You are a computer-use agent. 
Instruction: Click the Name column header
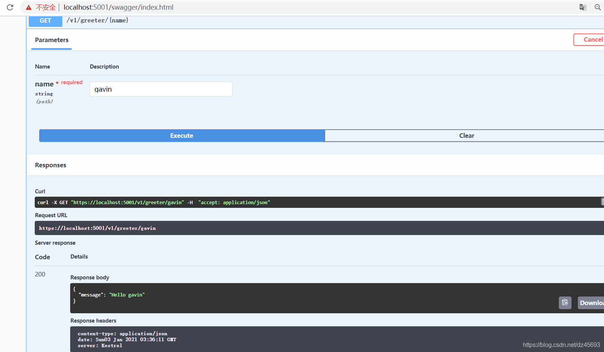coord(43,67)
